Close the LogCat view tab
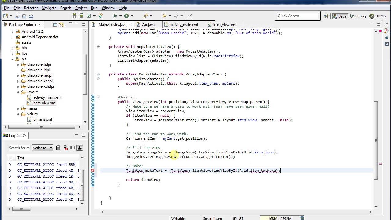Screen dimensions: 391x220 (x=25, y=135)
